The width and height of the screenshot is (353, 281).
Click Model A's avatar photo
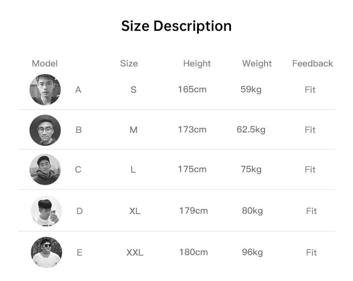(x=45, y=90)
